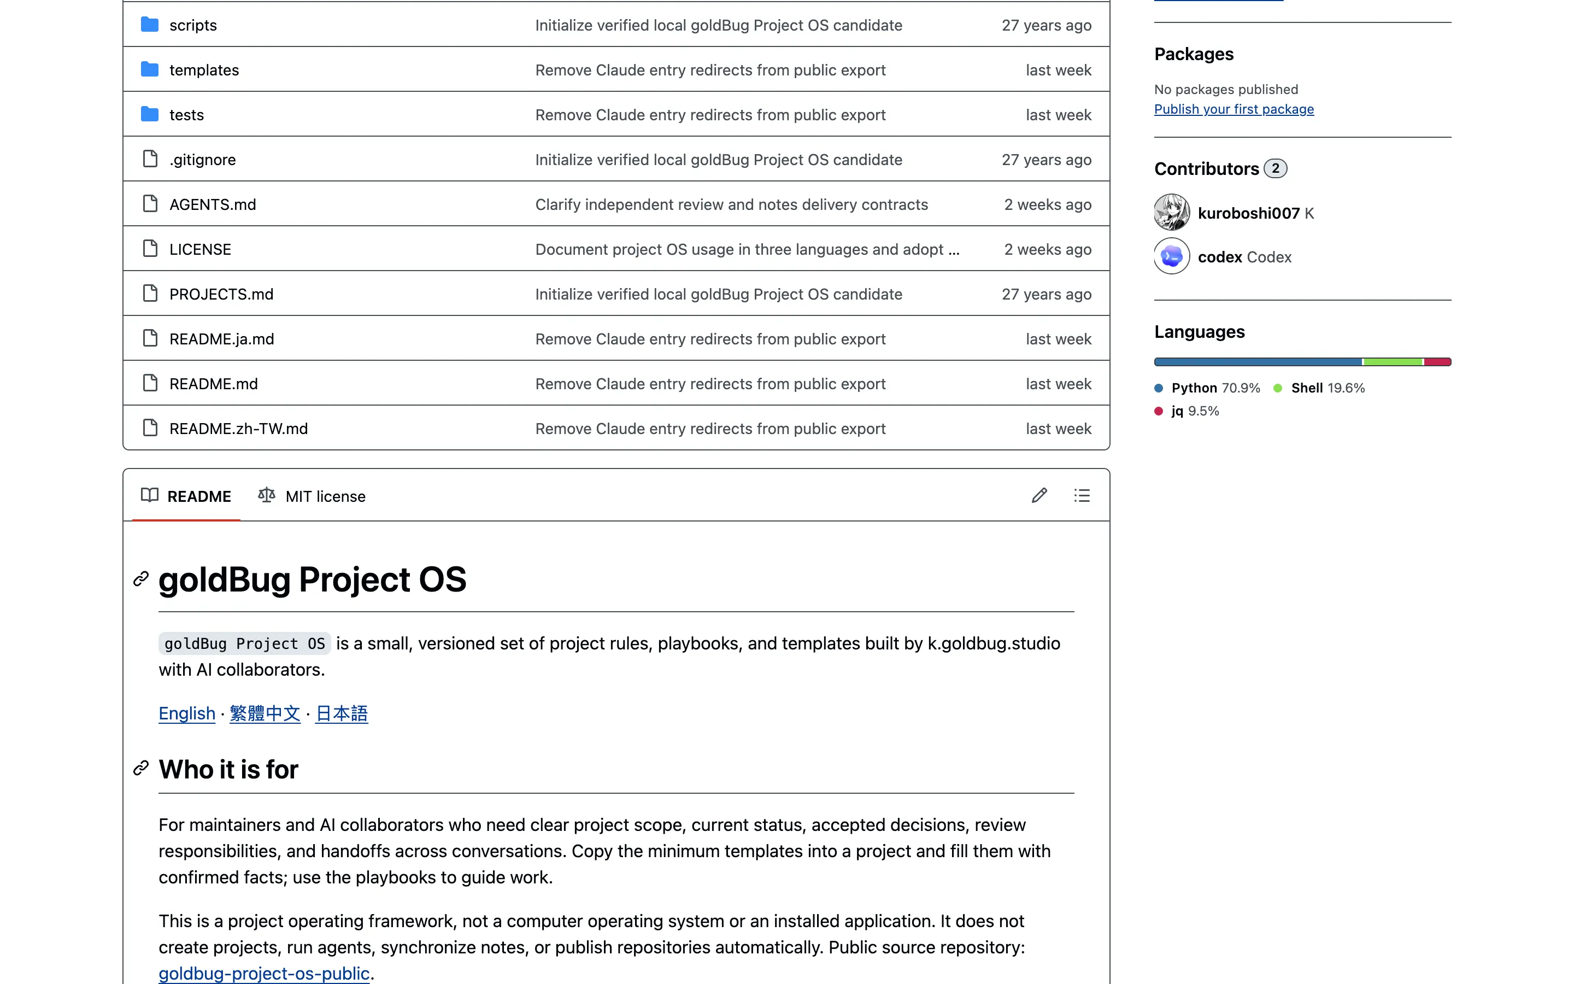Open the PROJECTS.md file
This screenshot has width=1574, height=984.
[x=221, y=295]
